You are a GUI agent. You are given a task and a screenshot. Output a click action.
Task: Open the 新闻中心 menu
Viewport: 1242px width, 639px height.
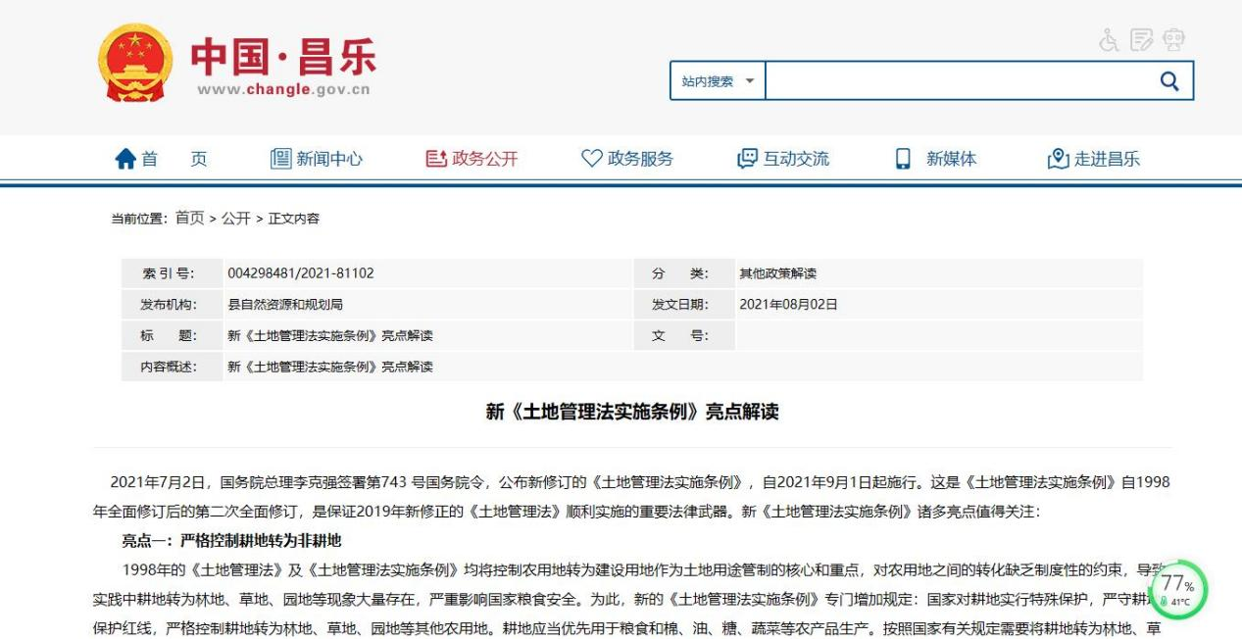coord(316,159)
